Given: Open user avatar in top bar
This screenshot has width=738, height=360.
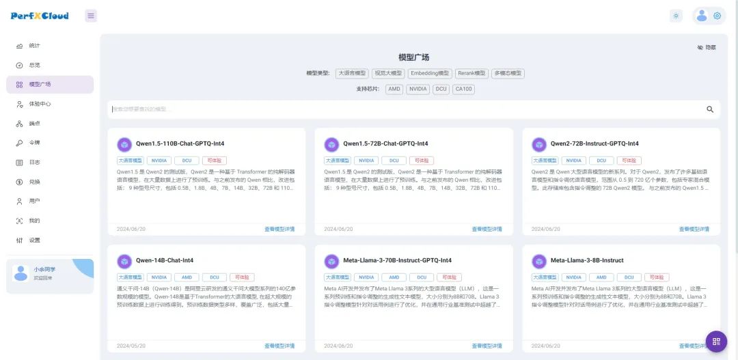Looking at the screenshot, I should (701, 16).
